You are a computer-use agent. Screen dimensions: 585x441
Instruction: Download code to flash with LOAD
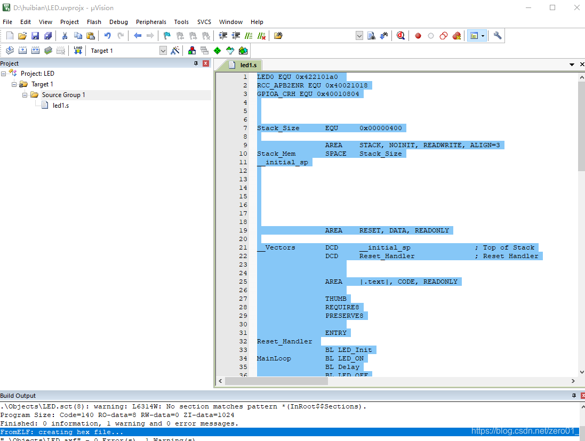pyautogui.click(x=78, y=50)
